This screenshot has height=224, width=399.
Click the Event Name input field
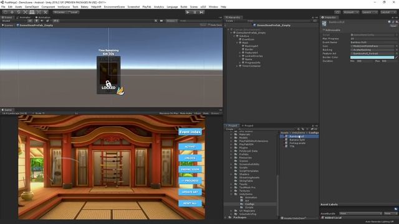[x=374, y=42]
